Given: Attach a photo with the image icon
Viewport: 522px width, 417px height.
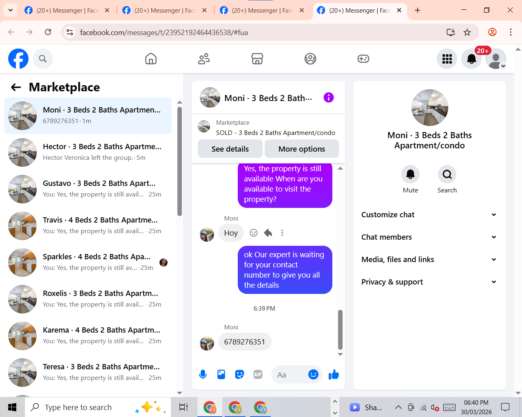Looking at the screenshot, I should [x=221, y=374].
